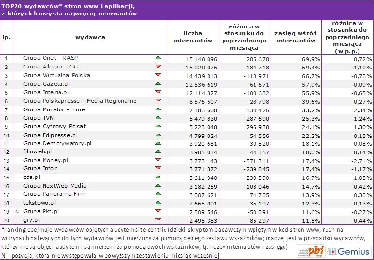Click the green up arrow for Grupa Panorama Firm
The width and height of the screenshot is (374, 260).
point(158,194)
